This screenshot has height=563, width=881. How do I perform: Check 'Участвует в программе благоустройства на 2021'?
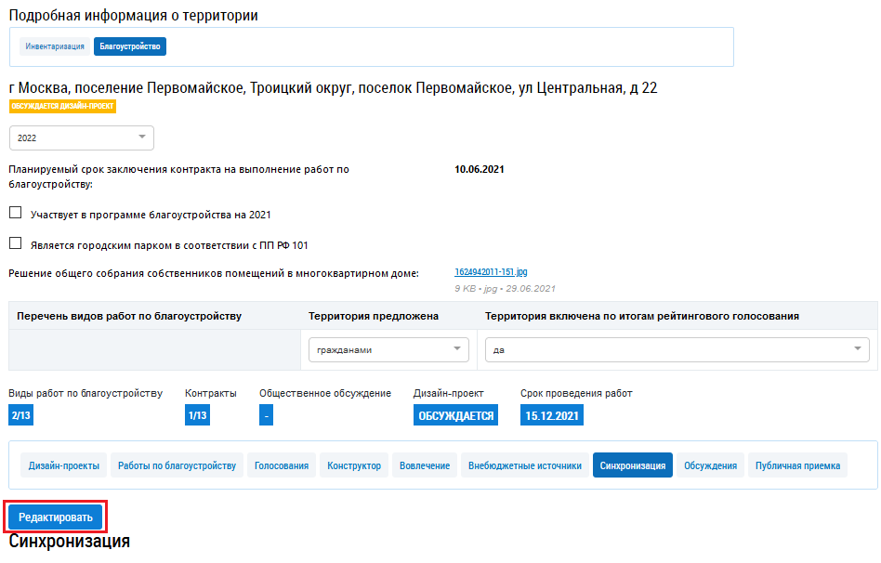click(x=15, y=213)
